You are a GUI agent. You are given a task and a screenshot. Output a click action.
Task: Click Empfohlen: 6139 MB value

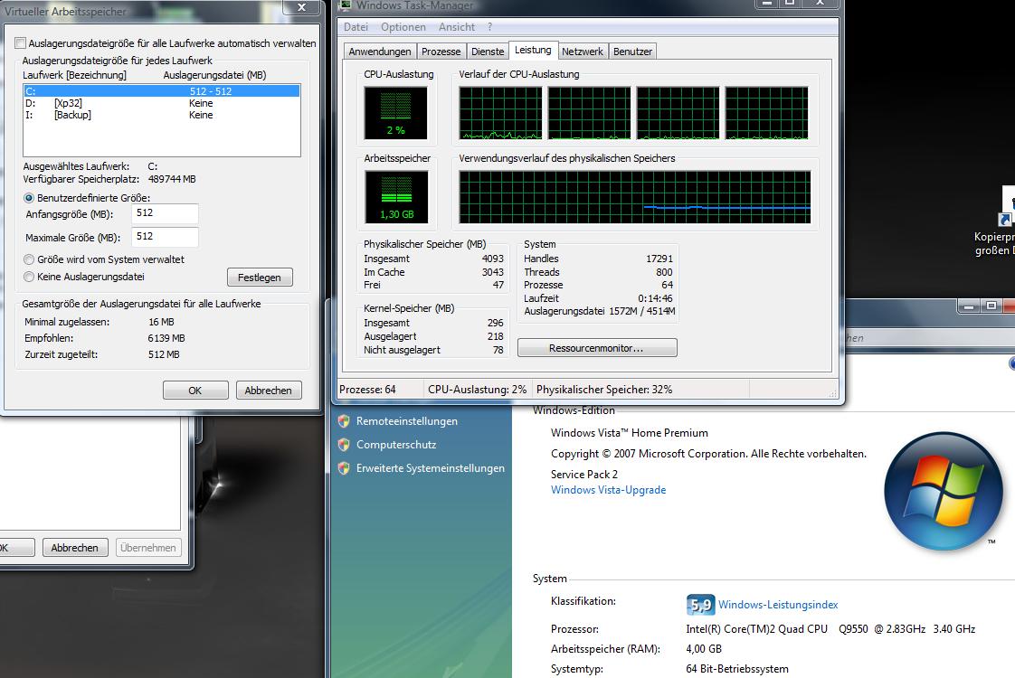point(166,338)
